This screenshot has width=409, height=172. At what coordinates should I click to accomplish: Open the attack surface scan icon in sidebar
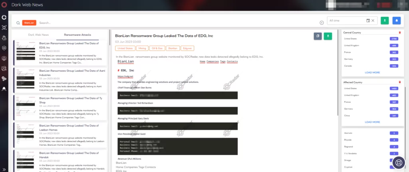tap(4, 27)
